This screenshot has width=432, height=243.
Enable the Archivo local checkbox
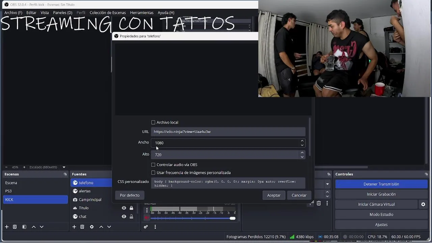(153, 123)
